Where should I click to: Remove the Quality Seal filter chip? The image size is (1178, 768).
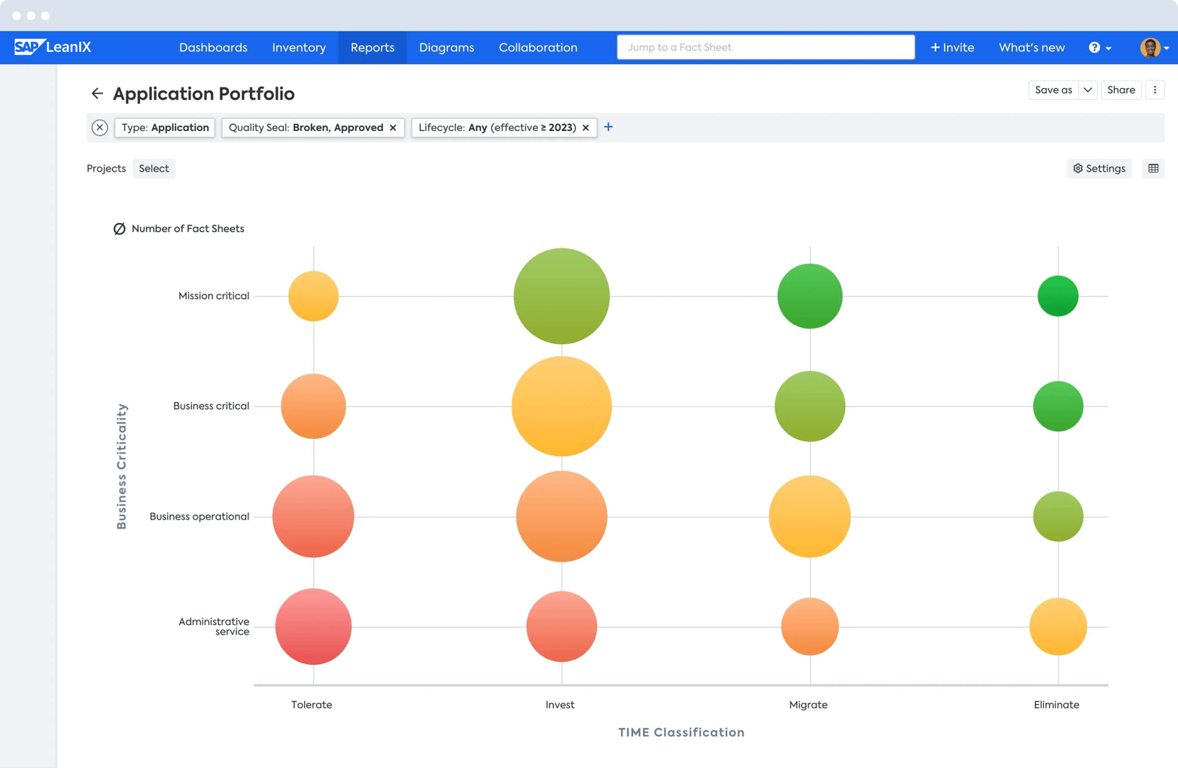(393, 127)
